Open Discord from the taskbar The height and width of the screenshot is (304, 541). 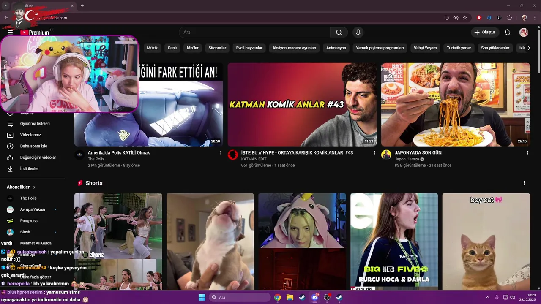[x=315, y=297]
